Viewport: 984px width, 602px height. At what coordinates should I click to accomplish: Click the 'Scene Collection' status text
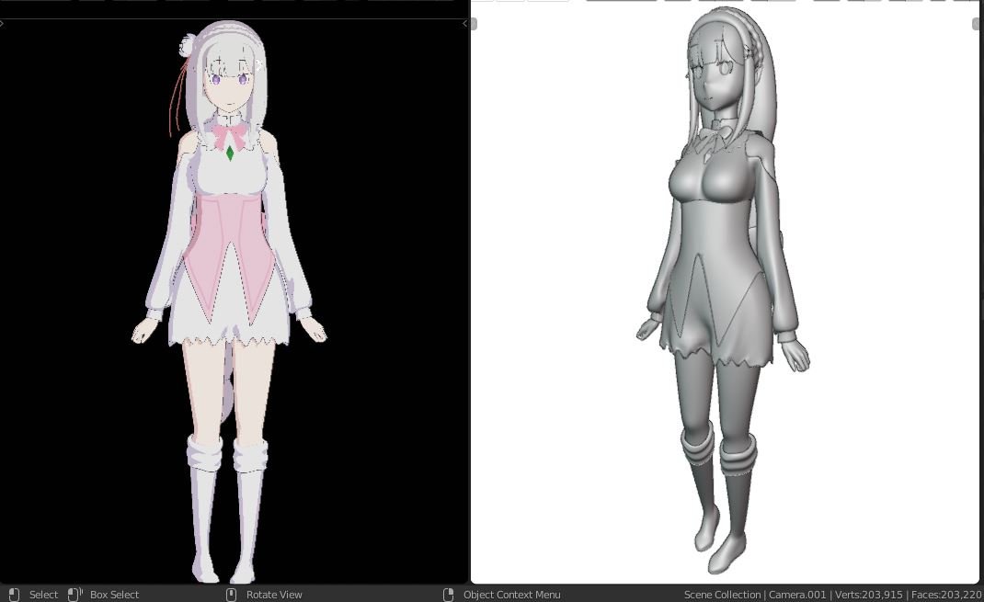coord(722,595)
